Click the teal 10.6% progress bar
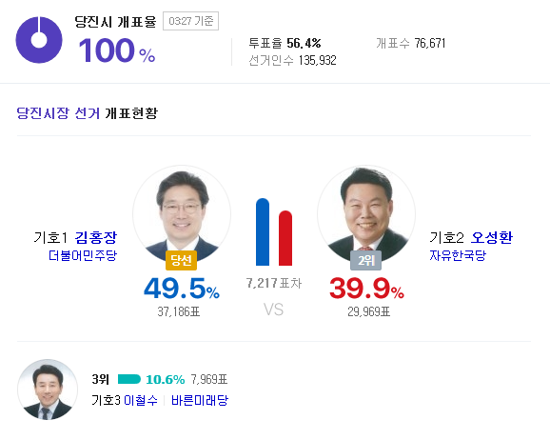The image size is (550, 440). coord(129,379)
